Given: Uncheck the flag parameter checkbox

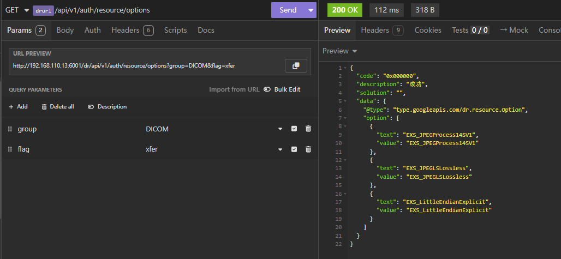Looking at the screenshot, I should pos(294,149).
